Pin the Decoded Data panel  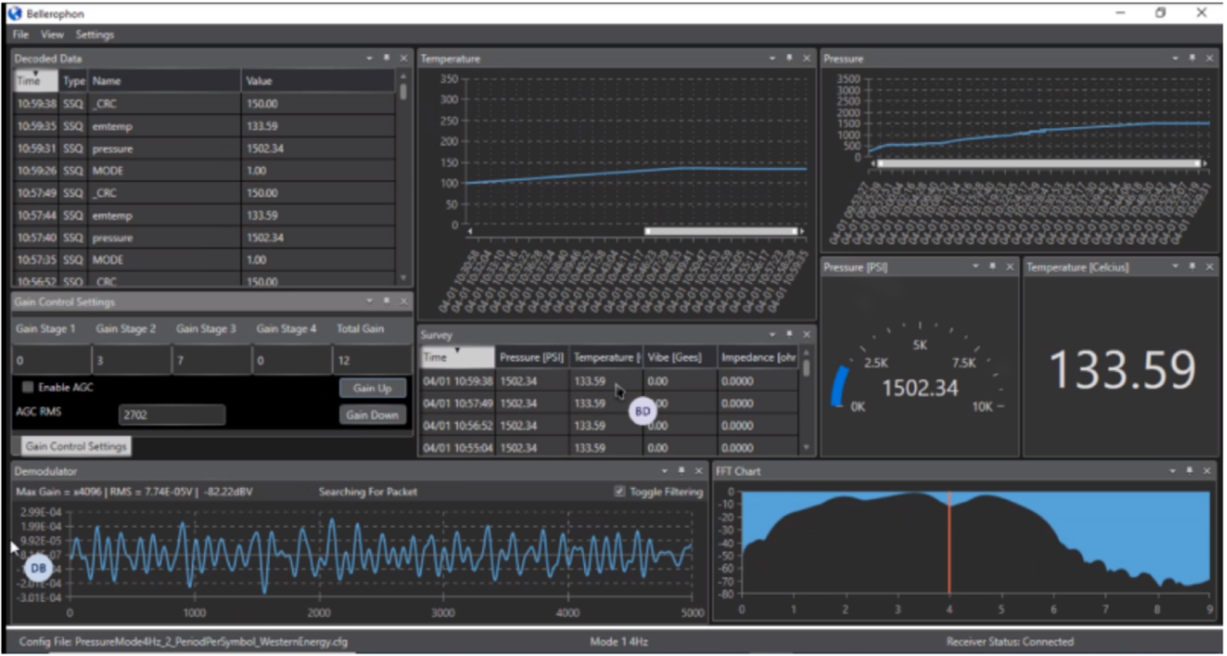pyautogui.click(x=387, y=58)
